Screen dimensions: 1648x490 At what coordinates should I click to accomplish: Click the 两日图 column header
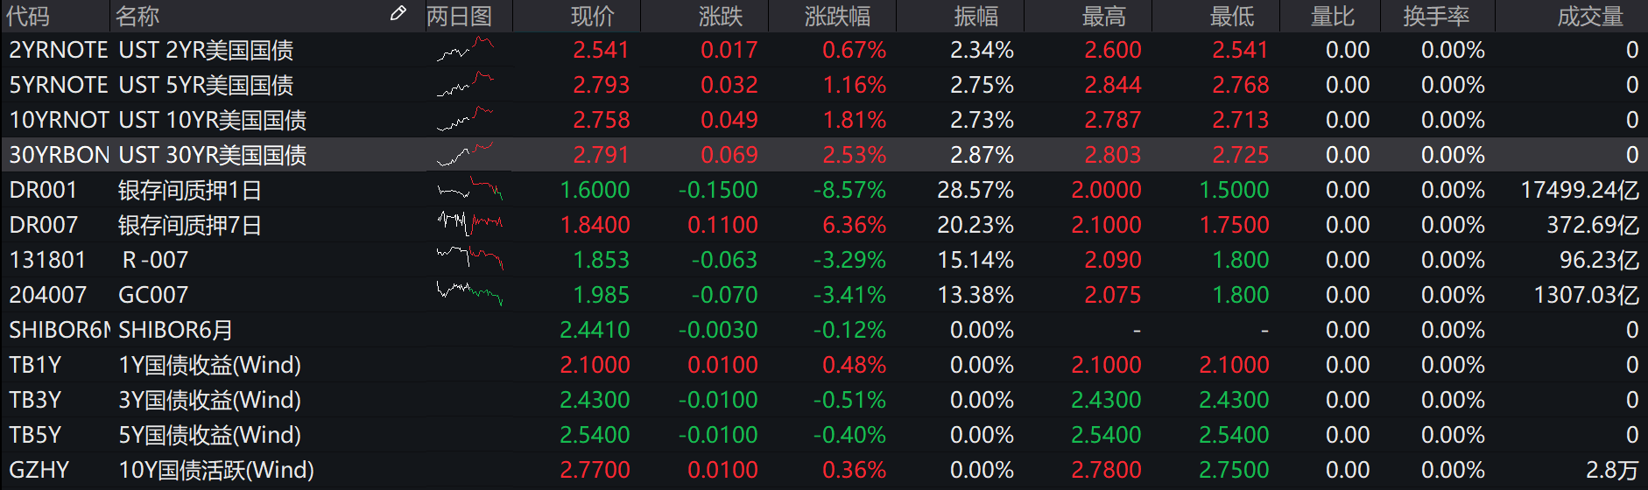tap(459, 16)
